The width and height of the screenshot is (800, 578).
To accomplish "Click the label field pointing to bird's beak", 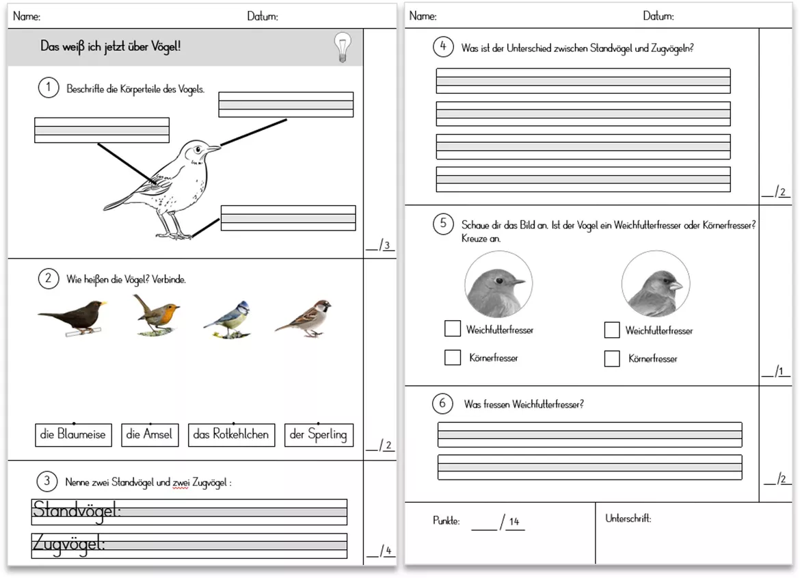I will click(286, 105).
